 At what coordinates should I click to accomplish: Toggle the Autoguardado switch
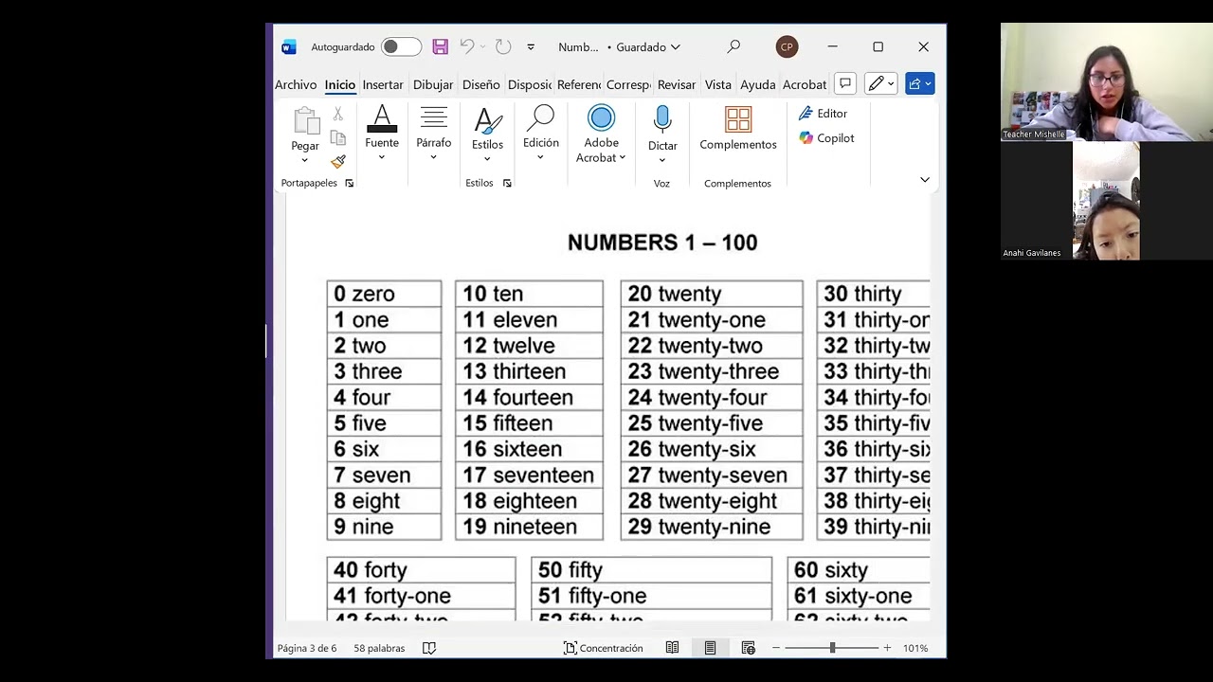[x=401, y=47]
